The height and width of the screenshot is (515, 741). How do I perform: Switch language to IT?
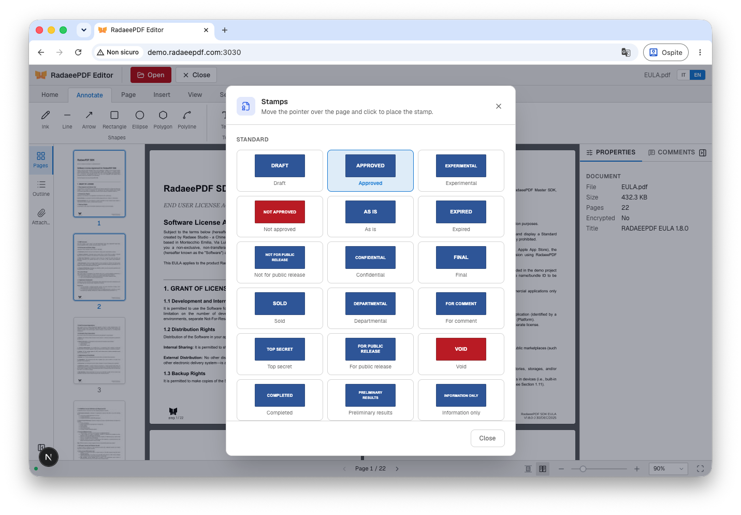(x=684, y=75)
